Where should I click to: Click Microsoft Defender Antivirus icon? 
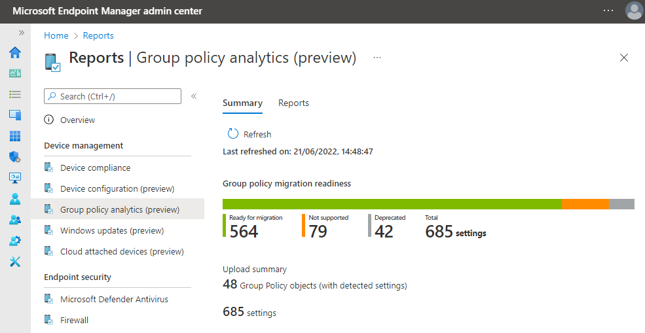pos(49,299)
